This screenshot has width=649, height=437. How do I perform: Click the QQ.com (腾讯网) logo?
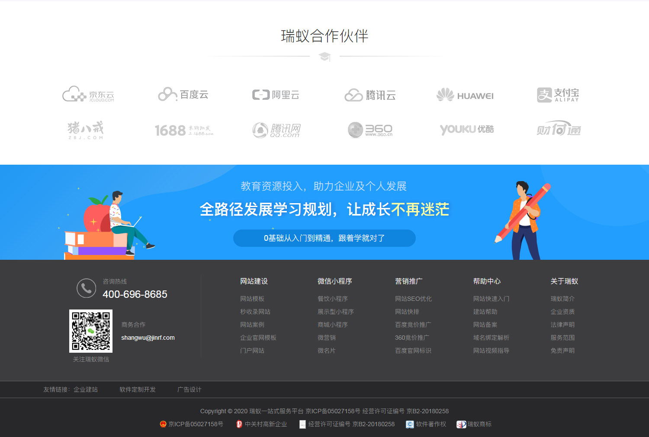(276, 130)
